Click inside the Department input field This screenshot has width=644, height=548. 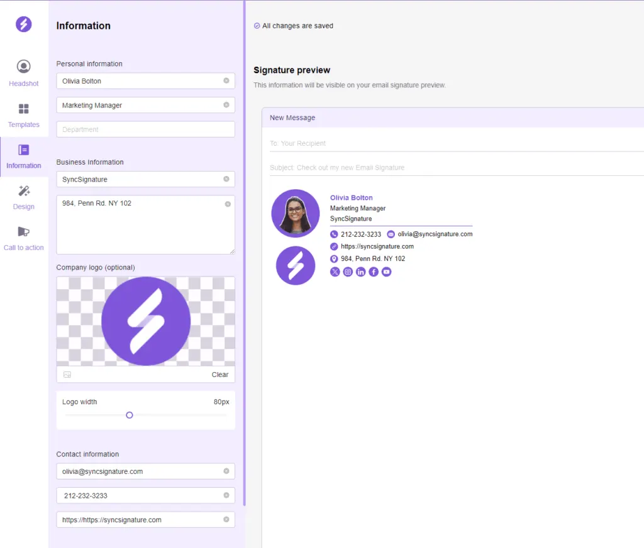click(x=145, y=129)
